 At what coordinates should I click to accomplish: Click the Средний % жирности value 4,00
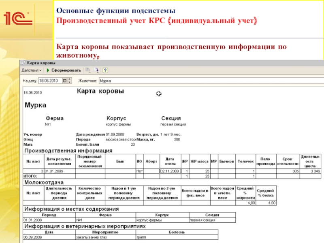[245, 203]
